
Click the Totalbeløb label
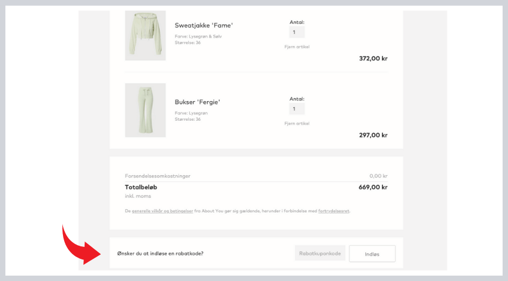142,187
